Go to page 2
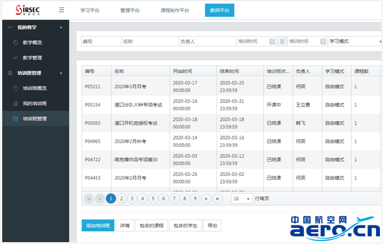This screenshot has width=383, height=244. click(x=121, y=199)
